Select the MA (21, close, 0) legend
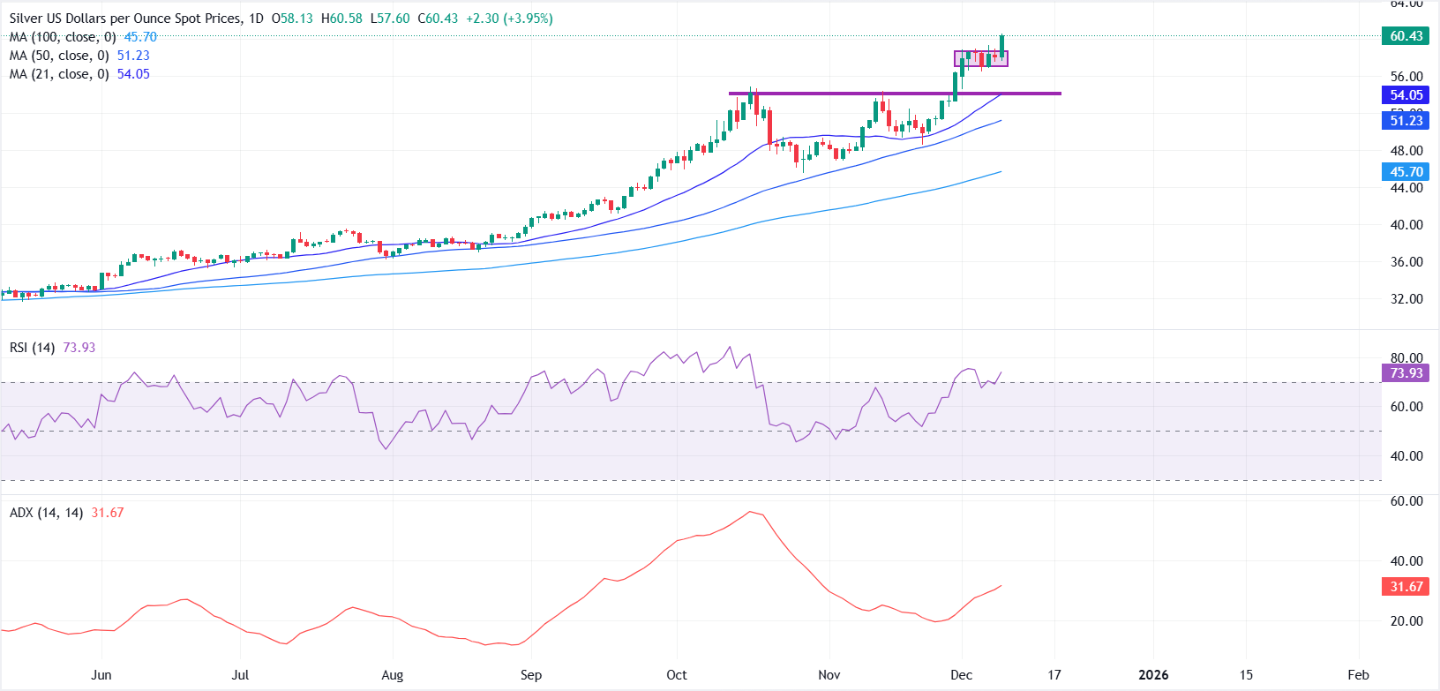Image resolution: width=1440 pixels, height=691 pixels. point(59,74)
